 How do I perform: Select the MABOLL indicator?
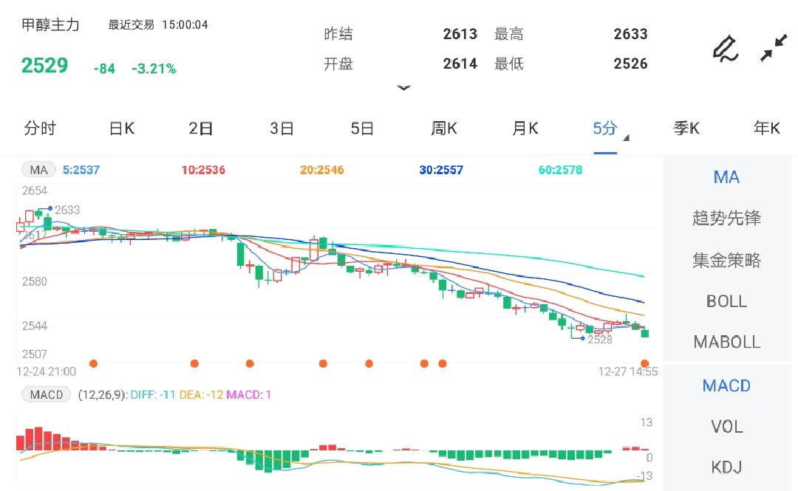click(726, 342)
